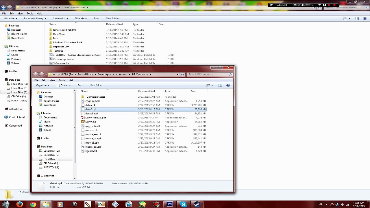The width and height of the screenshot is (370, 208).
Task: Go forward in DB Xenoverse window
Action: (x=42, y=75)
